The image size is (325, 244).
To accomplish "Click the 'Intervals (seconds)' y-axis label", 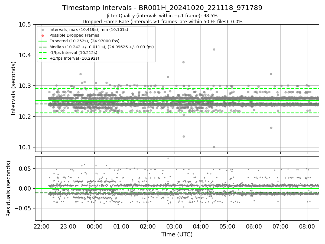I will tap(14, 88).
